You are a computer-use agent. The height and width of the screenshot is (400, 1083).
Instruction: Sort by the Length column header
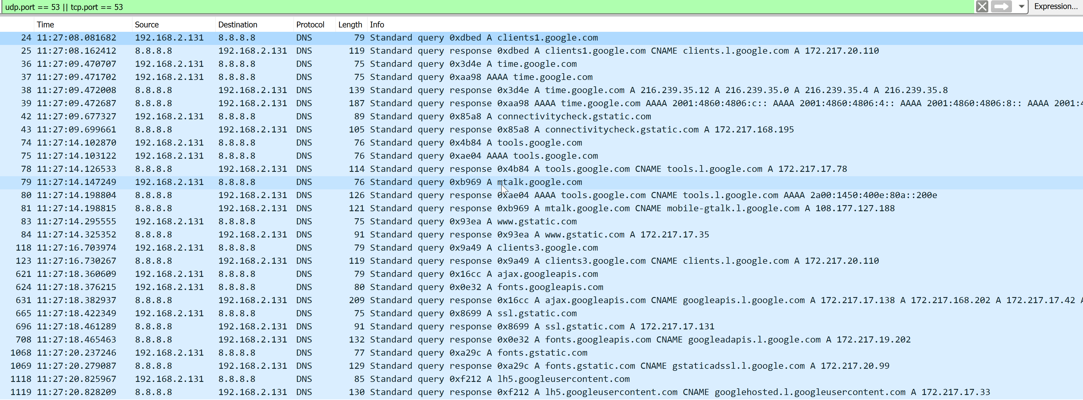[x=350, y=25]
